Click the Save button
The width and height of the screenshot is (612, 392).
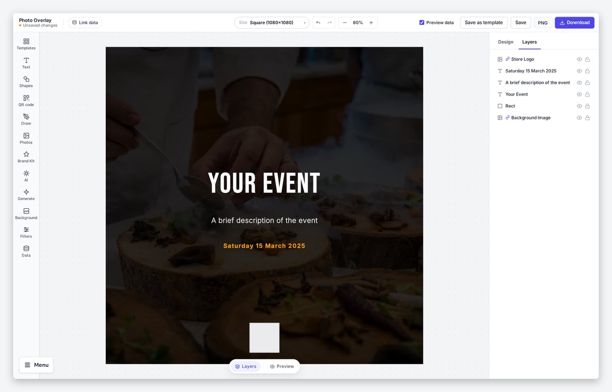coord(520,22)
